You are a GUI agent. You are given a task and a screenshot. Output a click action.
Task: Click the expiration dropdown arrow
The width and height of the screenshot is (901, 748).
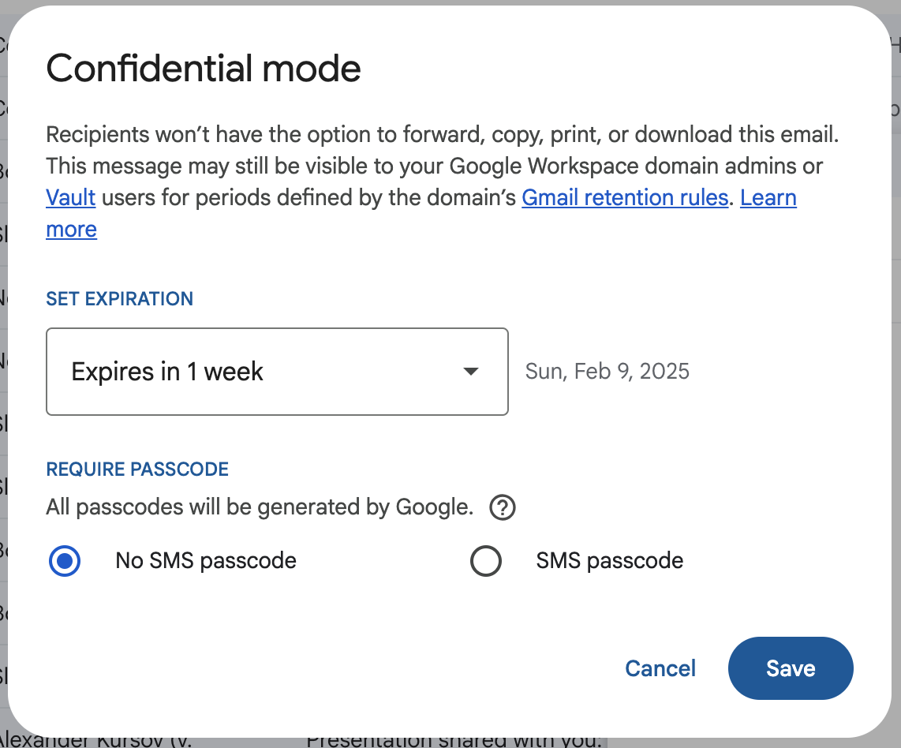click(x=470, y=371)
